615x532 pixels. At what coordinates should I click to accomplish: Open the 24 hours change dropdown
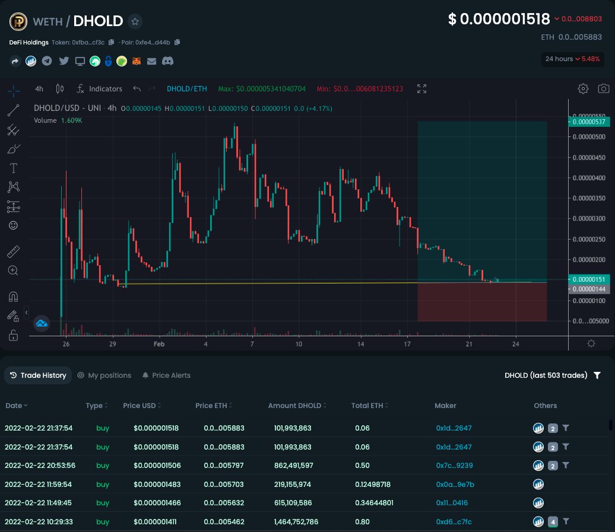tap(572, 59)
